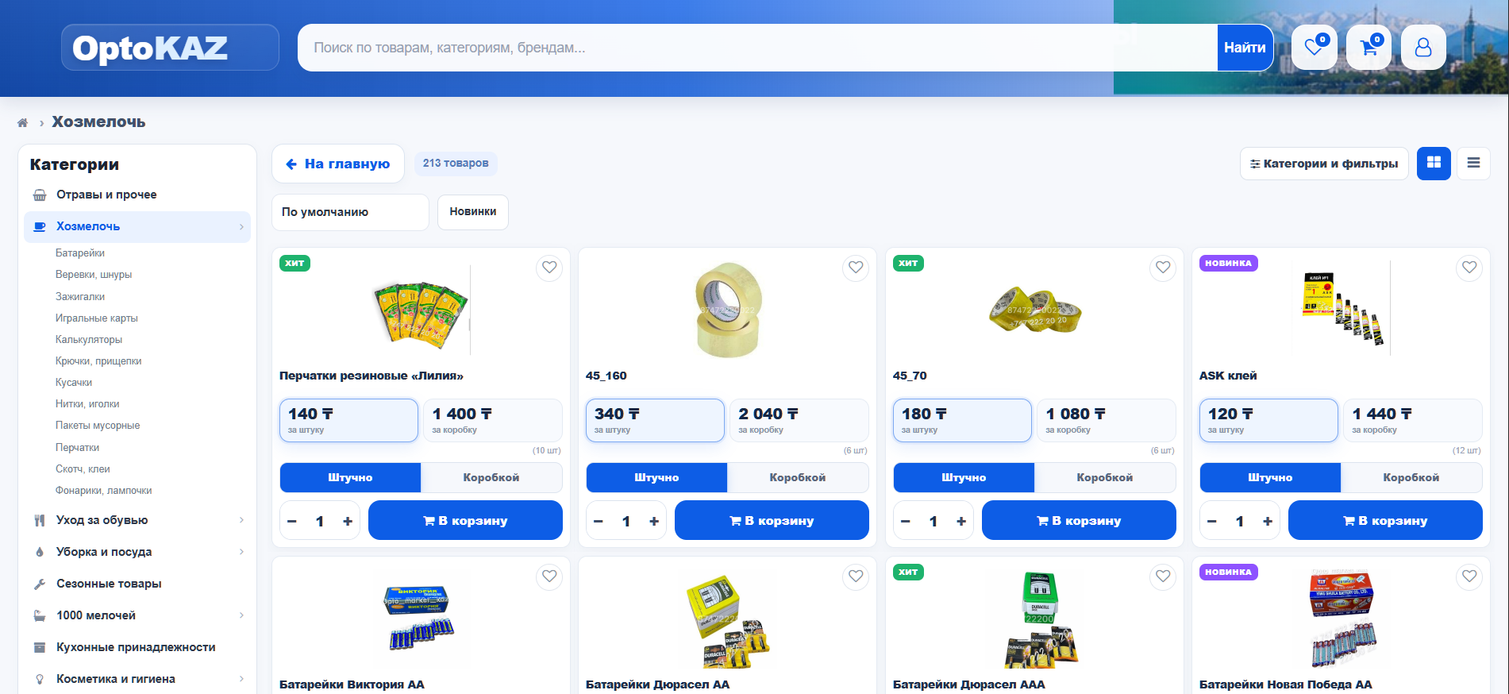
Task: Open the Отравы и прочее category
Action: point(137,195)
